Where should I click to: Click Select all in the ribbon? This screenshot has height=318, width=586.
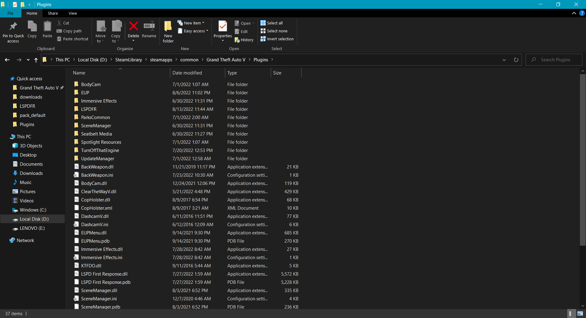click(272, 23)
